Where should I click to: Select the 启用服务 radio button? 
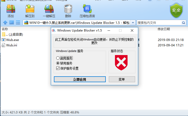coord(58,58)
